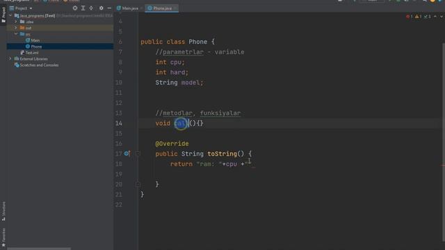Open the Favorites tool window side tab
Viewport: 445px width, 250px height.
point(3,237)
